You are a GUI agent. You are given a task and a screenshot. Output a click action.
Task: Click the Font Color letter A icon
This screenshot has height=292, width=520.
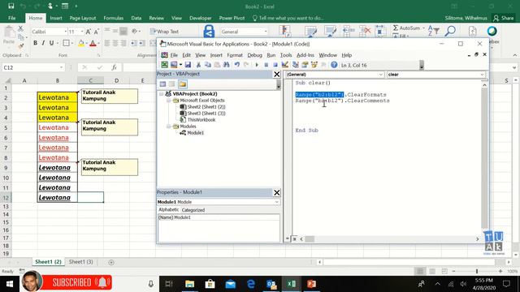pyautogui.click(x=93, y=43)
